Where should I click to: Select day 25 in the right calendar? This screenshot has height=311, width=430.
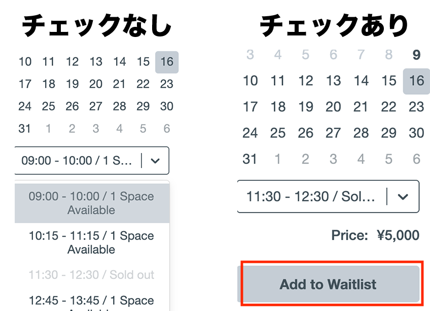[x=278, y=133]
